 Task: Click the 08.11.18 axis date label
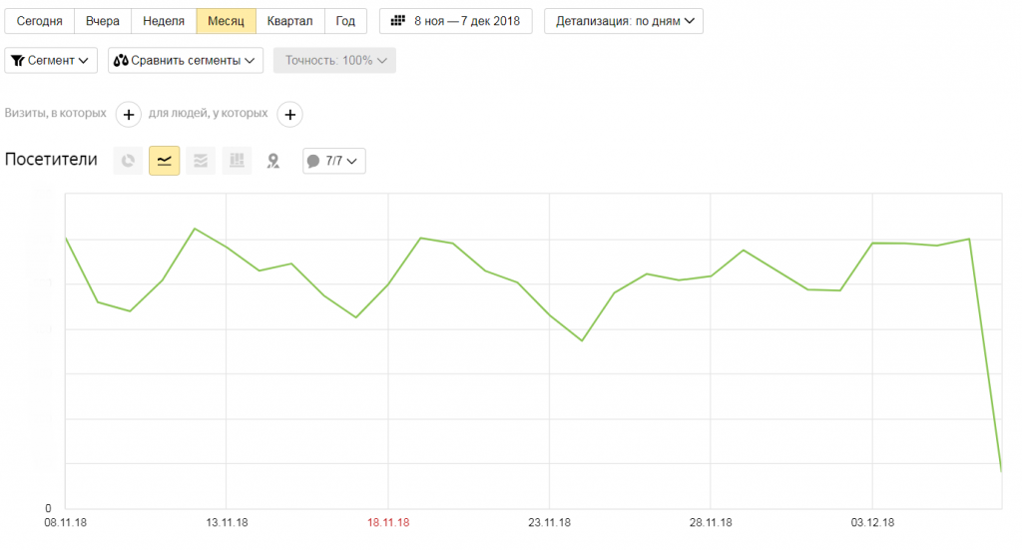coord(65,523)
